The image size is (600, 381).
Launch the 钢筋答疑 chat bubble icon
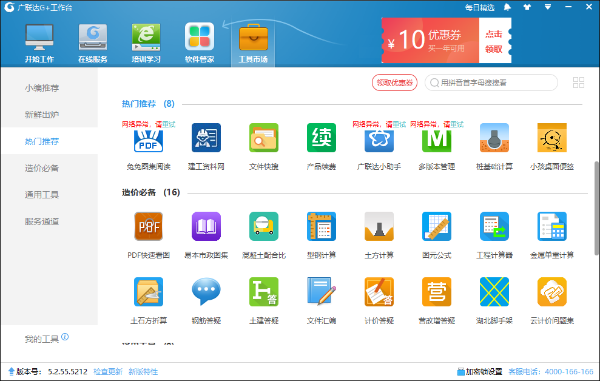click(206, 292)
